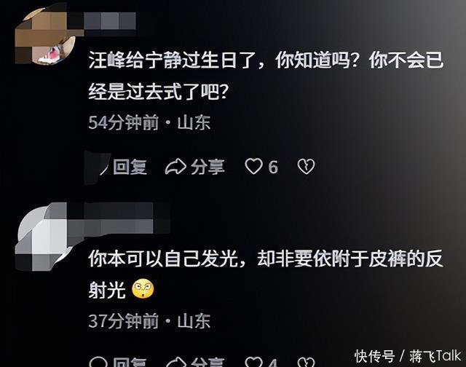This screenshot has width=466, height=367.
Task: Like the comment about 汪峰 and 宁静's birthday
Action: point(253,166)
